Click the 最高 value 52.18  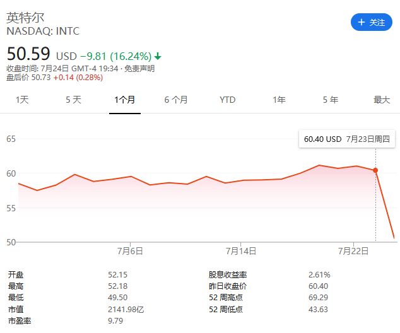click(x=117, y=286)
